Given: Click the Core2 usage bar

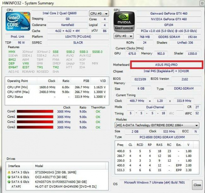Looking at the screenshot, I should (35, 122).
